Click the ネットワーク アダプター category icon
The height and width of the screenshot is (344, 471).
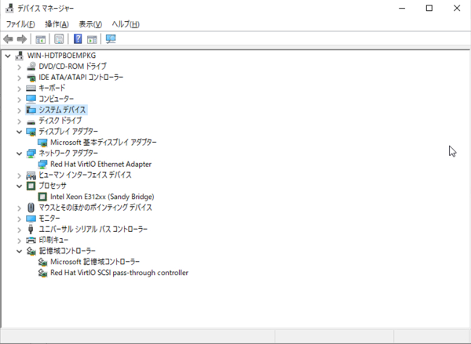click(31, 154)
